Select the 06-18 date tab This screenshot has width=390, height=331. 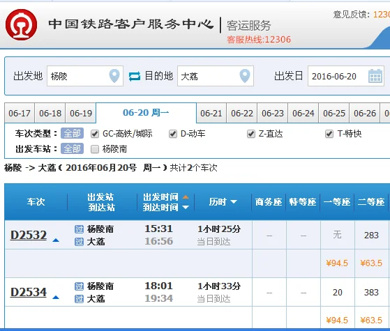coord(50,113)
